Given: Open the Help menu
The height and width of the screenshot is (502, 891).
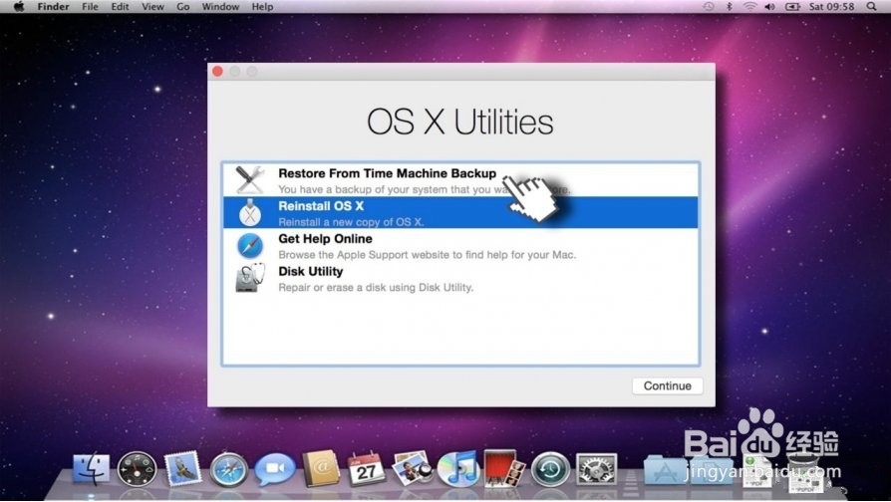Looking at the screenshot, I should tap(262, 7).
